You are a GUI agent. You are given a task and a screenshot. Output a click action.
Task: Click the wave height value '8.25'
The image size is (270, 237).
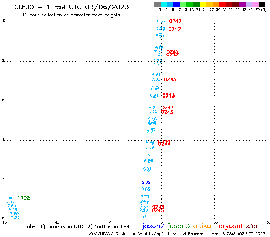pyautogui.click(x=13, y=210)
